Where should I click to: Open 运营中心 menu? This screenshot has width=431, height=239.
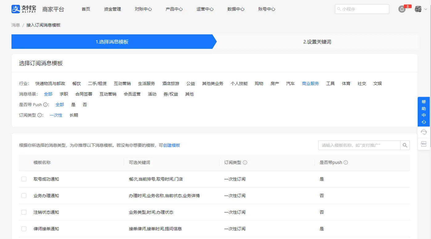205,9
